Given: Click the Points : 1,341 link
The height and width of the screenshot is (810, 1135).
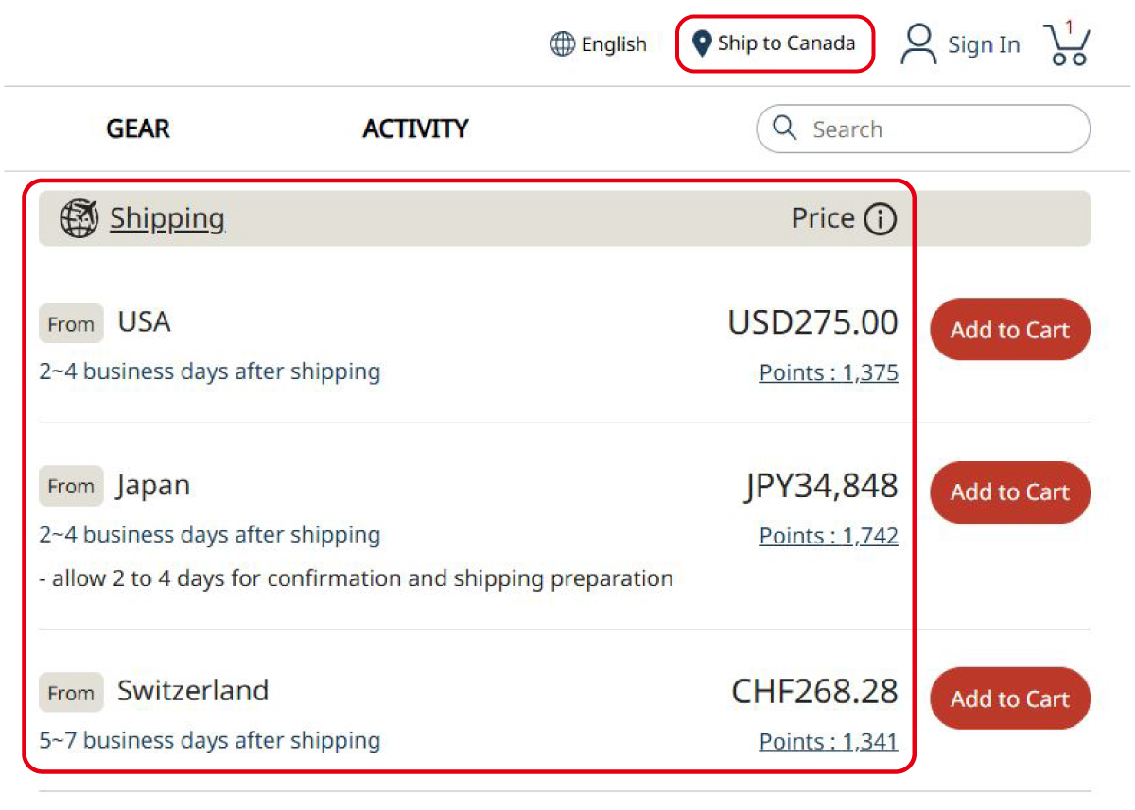Looking at the screenshot, I should (x=829, y=742).
